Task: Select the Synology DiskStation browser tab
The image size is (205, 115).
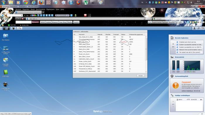Action: (x=28, y=12)
